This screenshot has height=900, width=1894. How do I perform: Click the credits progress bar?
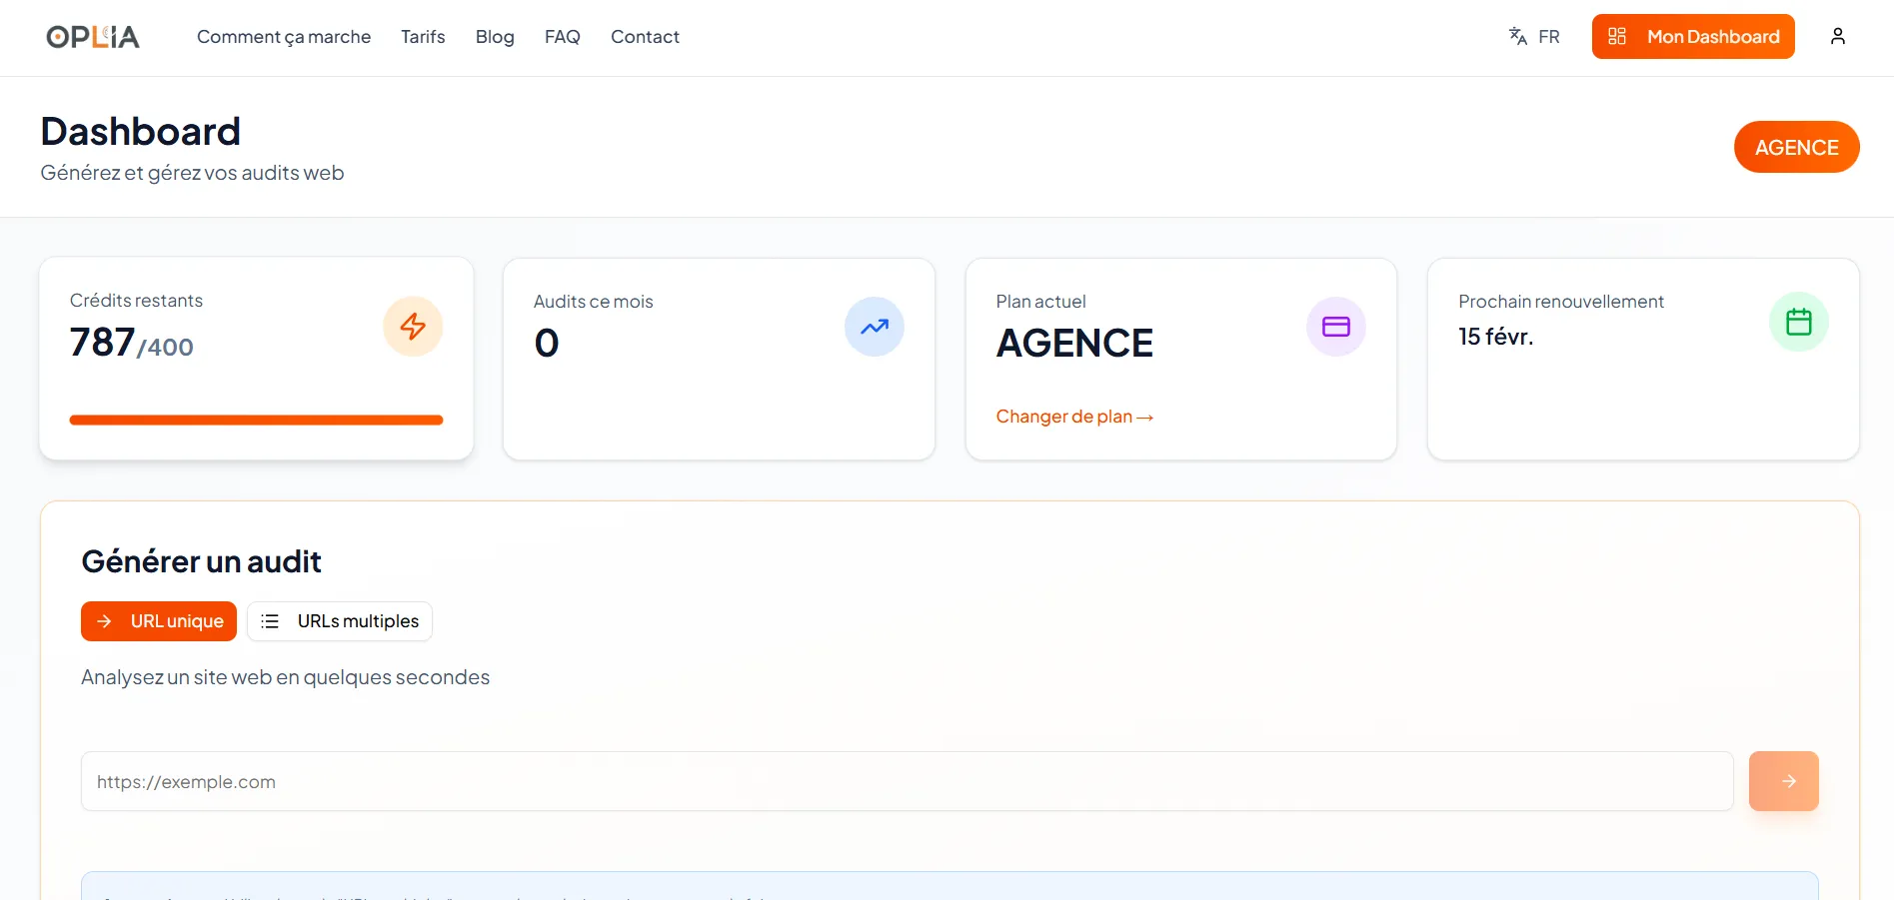click(x=256, y=420)
